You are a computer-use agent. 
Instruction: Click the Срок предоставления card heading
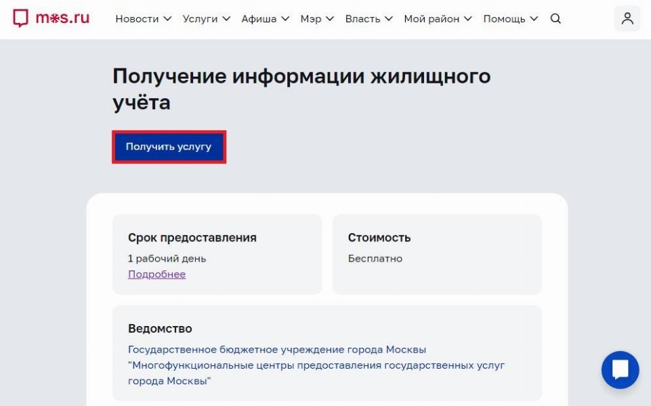[192, 238]
